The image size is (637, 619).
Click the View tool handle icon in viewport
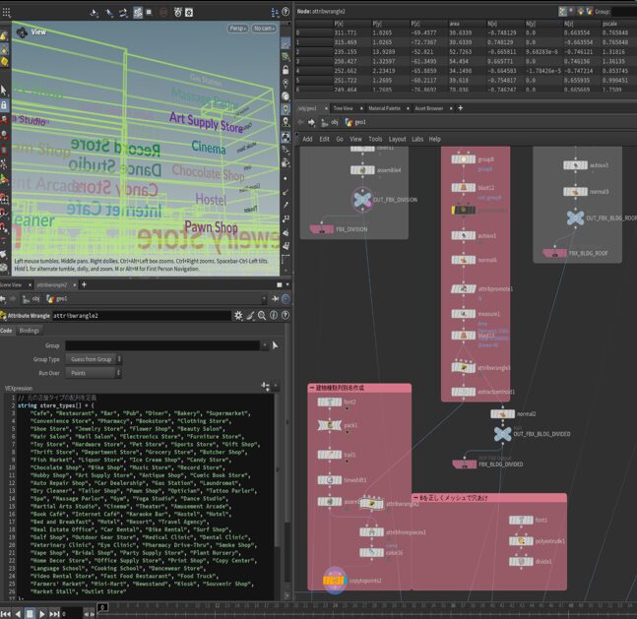pos(22,31)
